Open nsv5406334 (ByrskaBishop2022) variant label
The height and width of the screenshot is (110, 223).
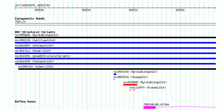pyautogui.click(x=135, y=72)
